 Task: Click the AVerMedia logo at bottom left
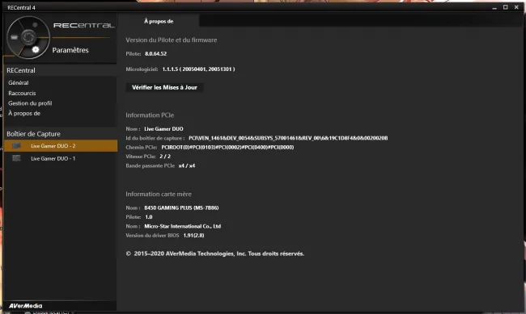click(26, 306)
